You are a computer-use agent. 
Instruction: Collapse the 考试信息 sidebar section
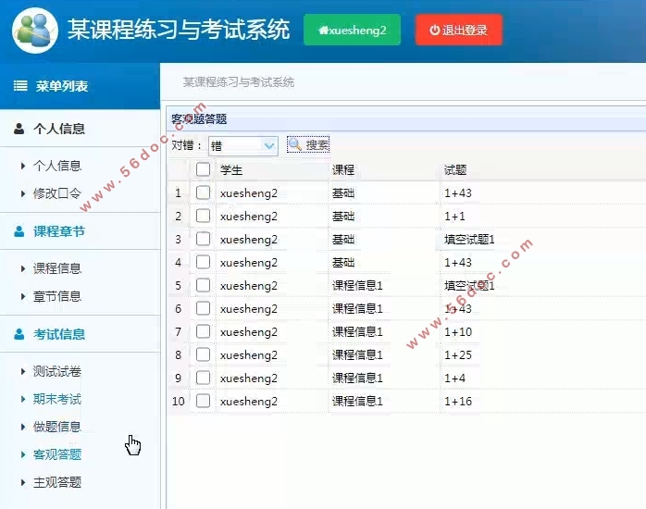(59, 334)
